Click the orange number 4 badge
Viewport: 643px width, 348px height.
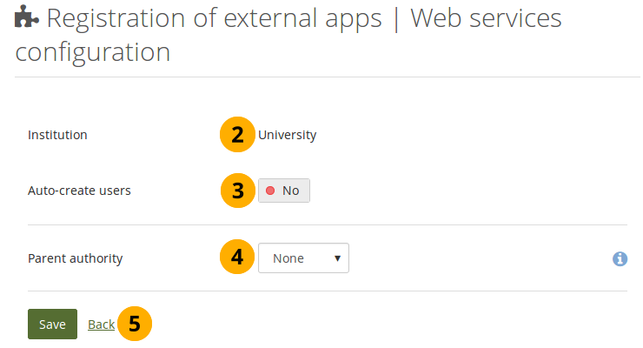point(237,258)
